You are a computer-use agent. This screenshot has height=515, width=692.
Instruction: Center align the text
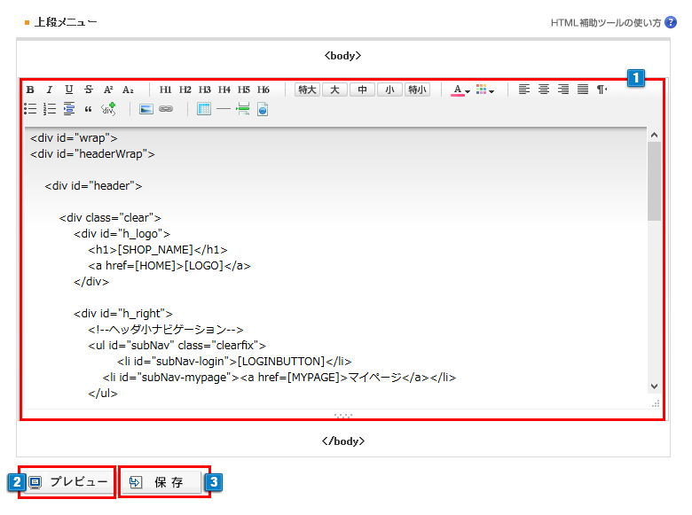click(x=544, y=90)
